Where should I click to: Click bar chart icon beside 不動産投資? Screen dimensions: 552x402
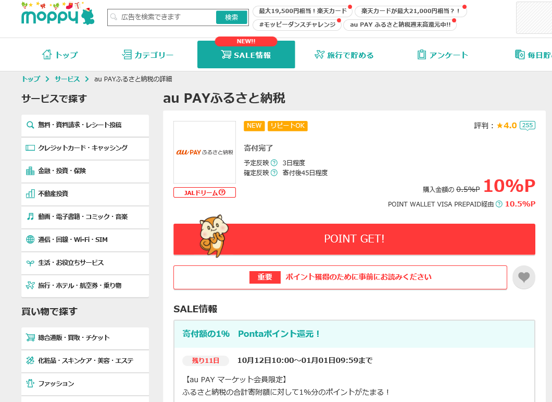click(30, 193)
